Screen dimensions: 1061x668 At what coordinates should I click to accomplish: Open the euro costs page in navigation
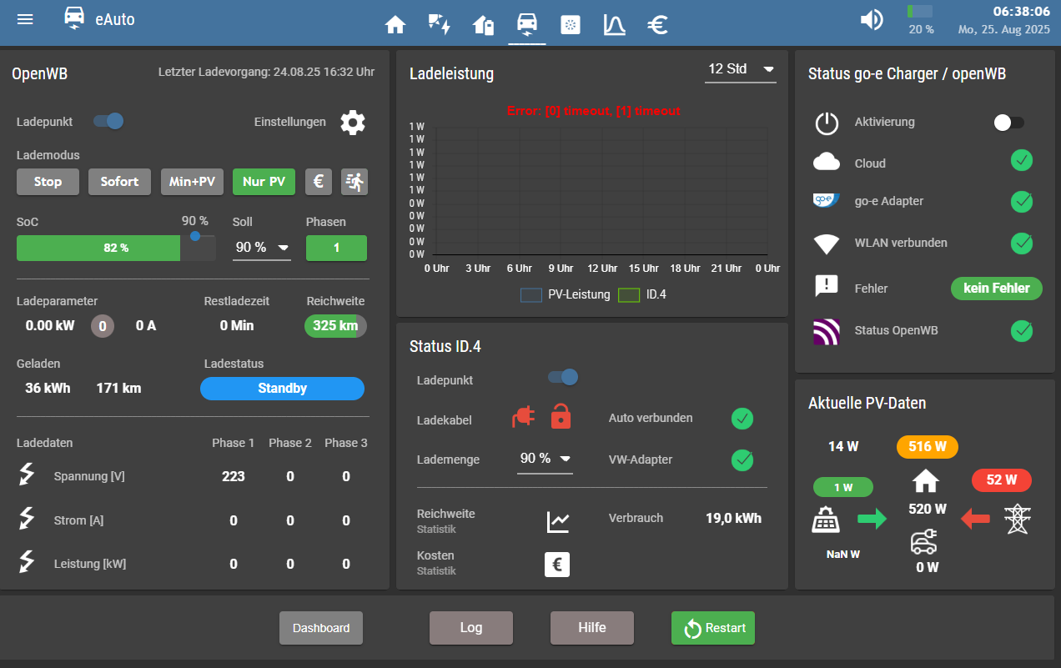(x=657, y=25)
